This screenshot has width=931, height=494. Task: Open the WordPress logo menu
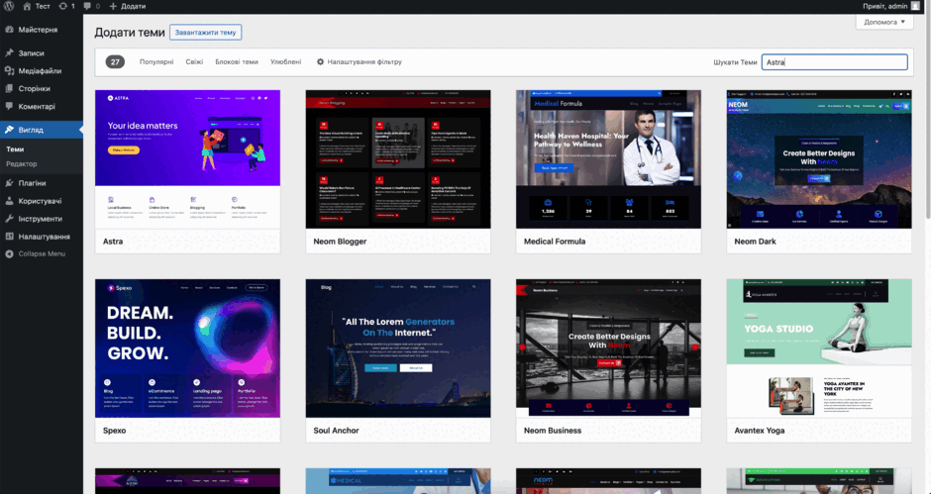(x=9, y=6)
